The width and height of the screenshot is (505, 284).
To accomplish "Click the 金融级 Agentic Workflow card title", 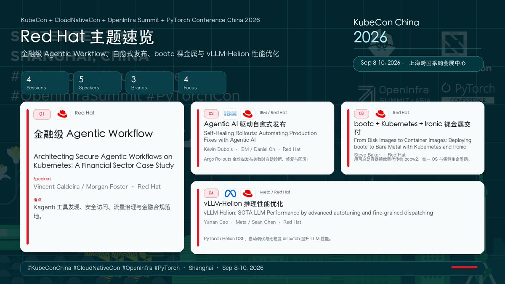I will 93,134.
